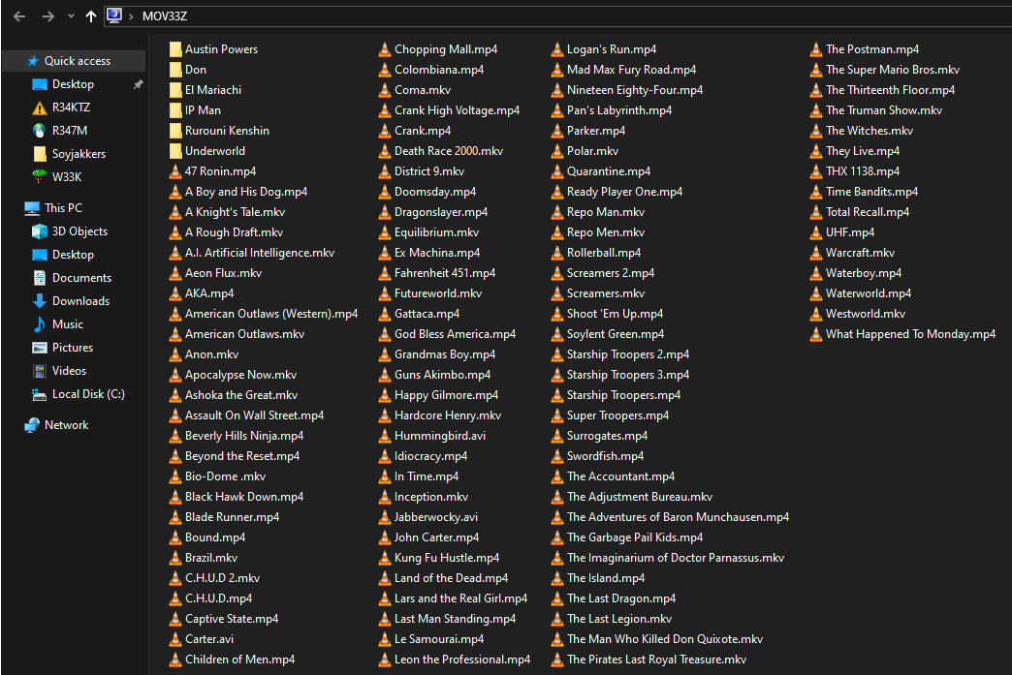Image resolution: width=1012 pixels, height=675 pixels.
Task: Click the VLC icon for Westworld.mkv
Action: (816, 314)
